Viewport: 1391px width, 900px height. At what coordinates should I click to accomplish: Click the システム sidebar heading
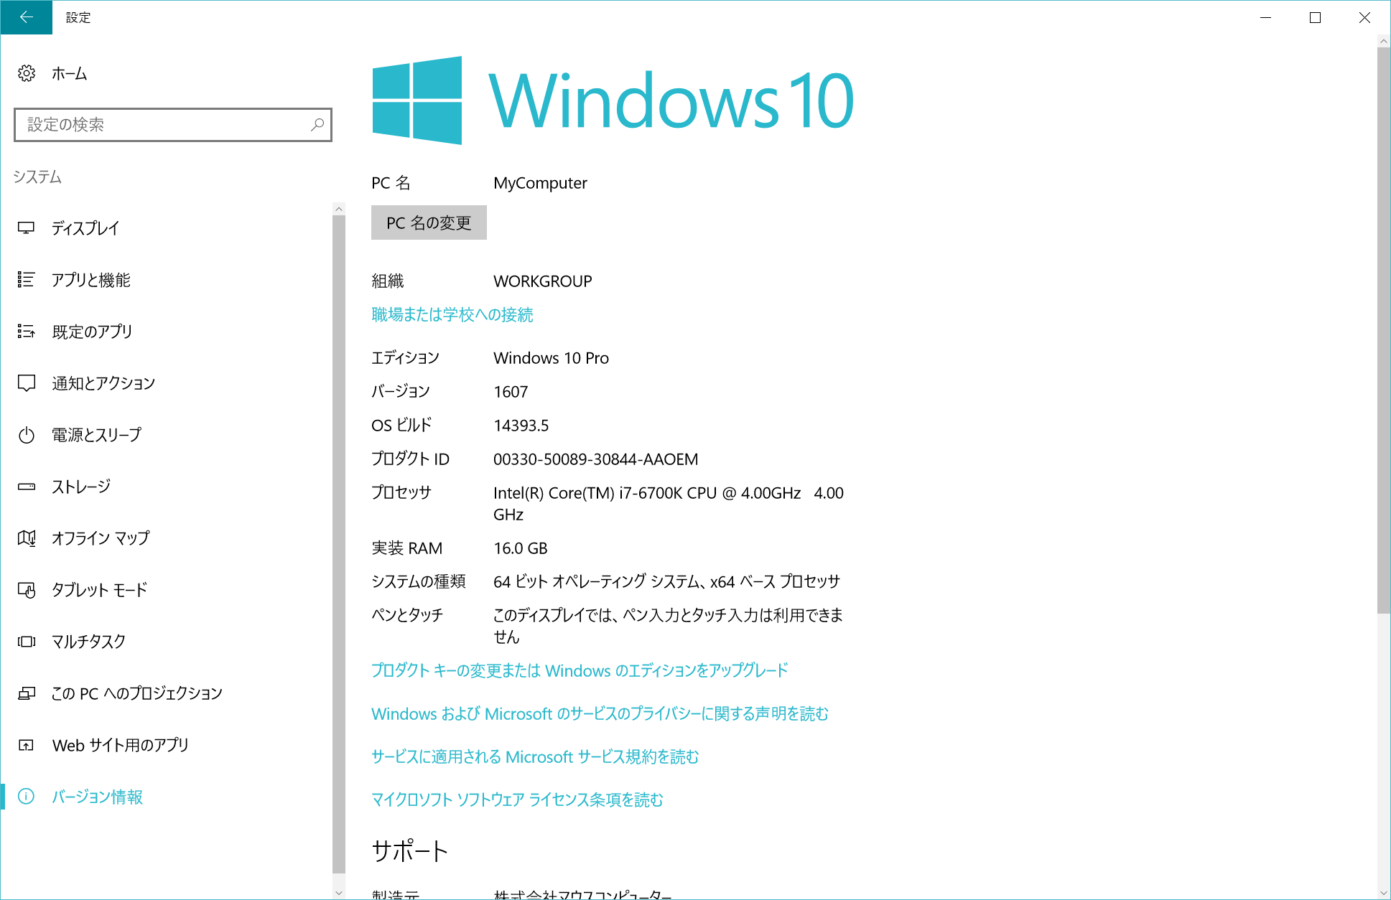pos(37,177)
